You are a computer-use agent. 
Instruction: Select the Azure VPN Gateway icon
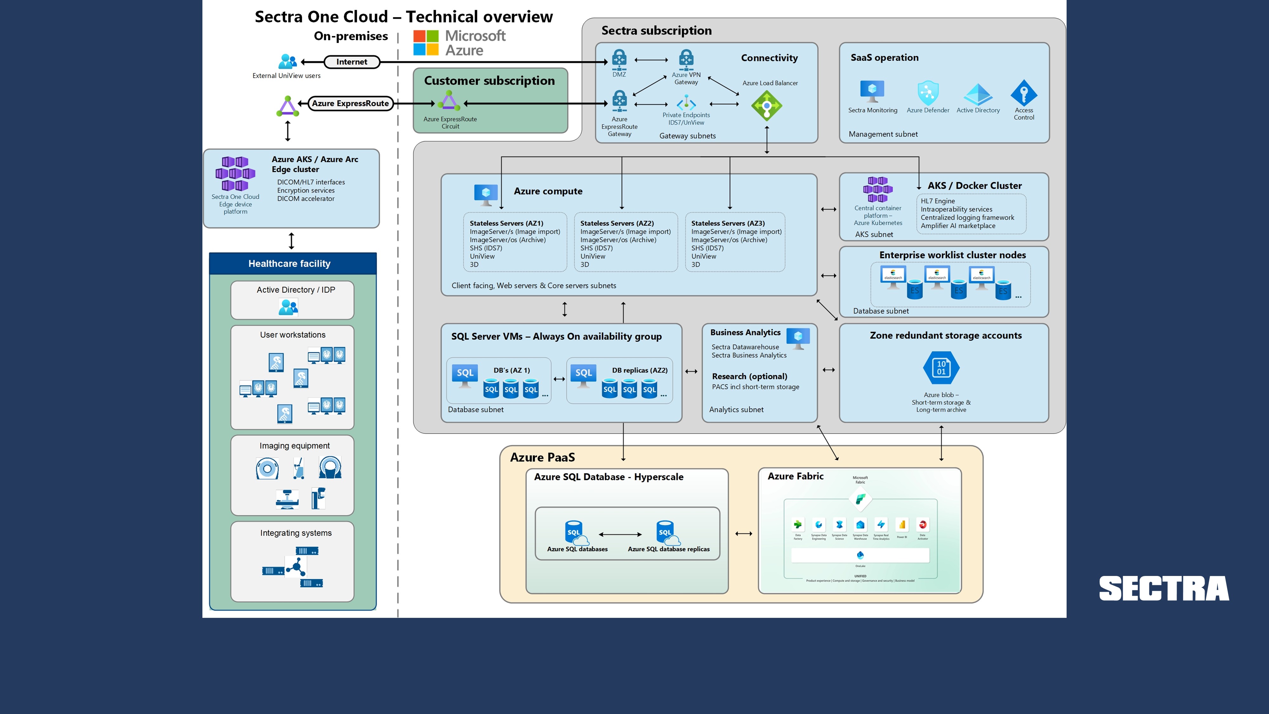coord(686,60)
